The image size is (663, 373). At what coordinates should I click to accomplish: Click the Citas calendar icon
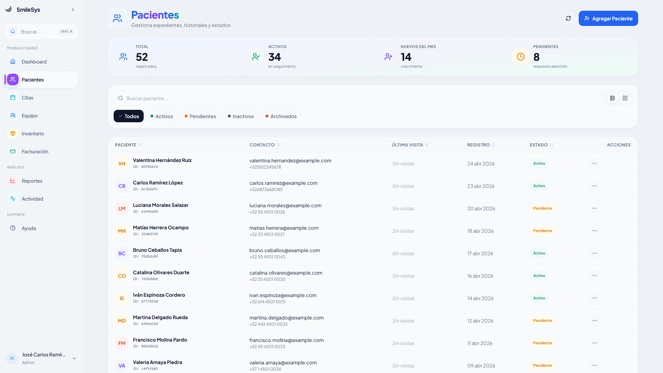point(13,97)
